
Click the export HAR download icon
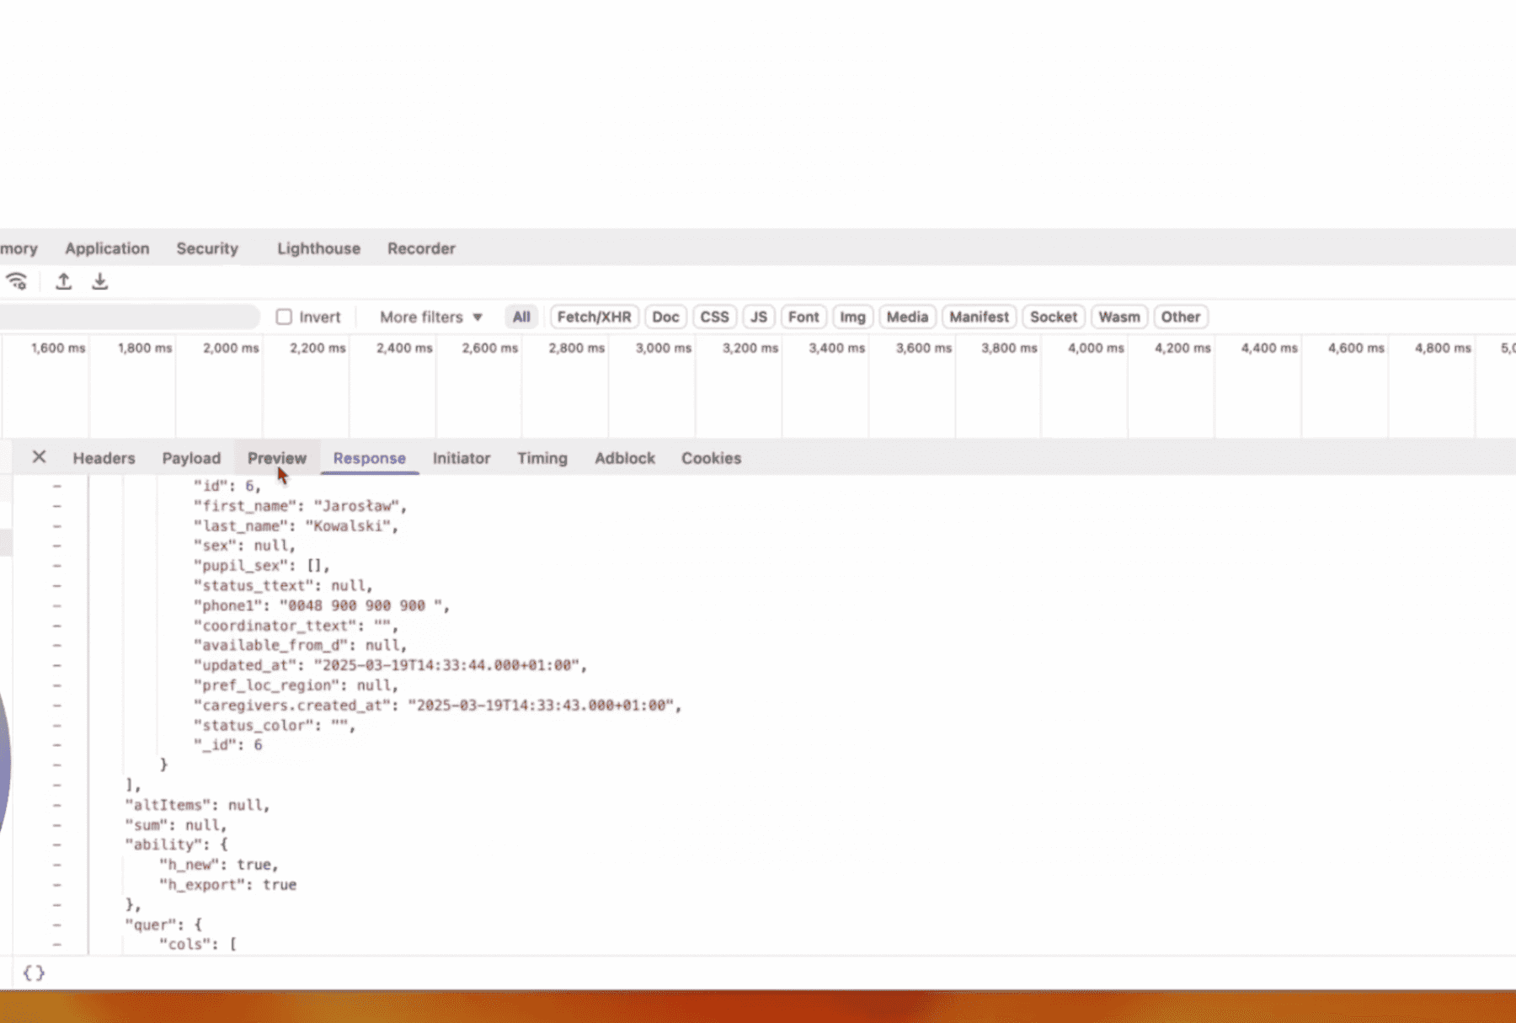click(x=99, y=281)
